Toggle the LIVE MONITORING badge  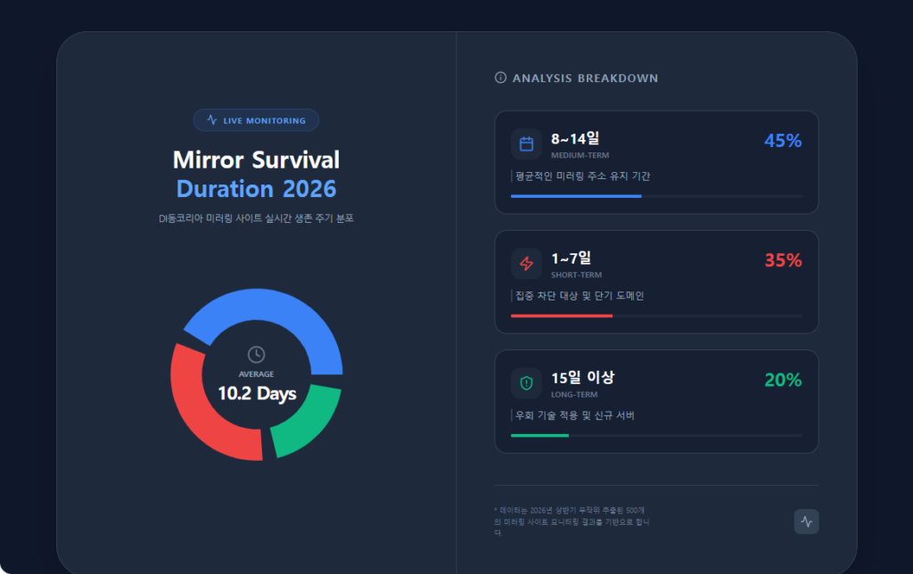[x=256, y=120]
